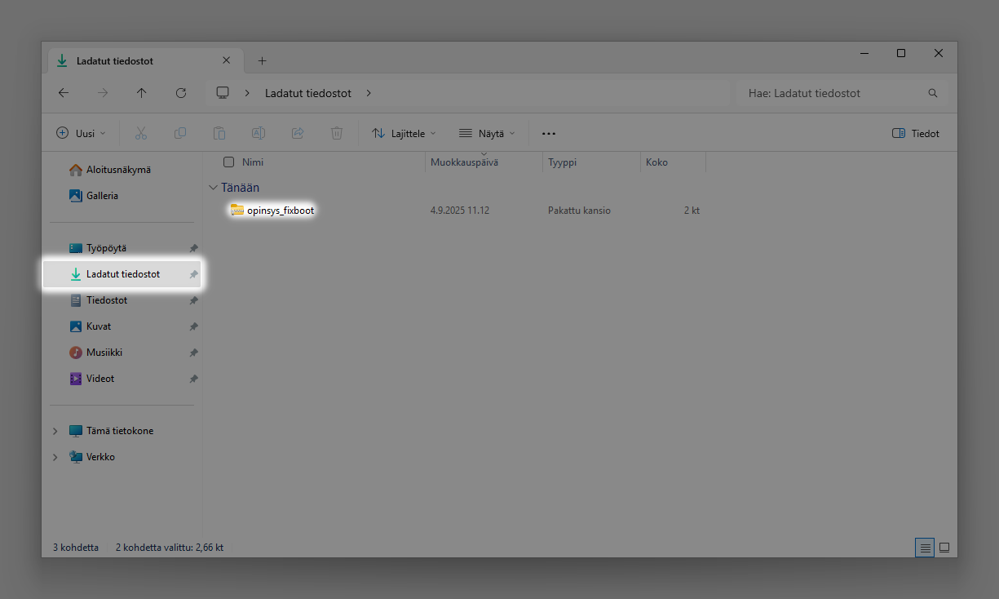Create new item with Uusi button
Screen dimensions: 999x599
click(x=81, y=133)
